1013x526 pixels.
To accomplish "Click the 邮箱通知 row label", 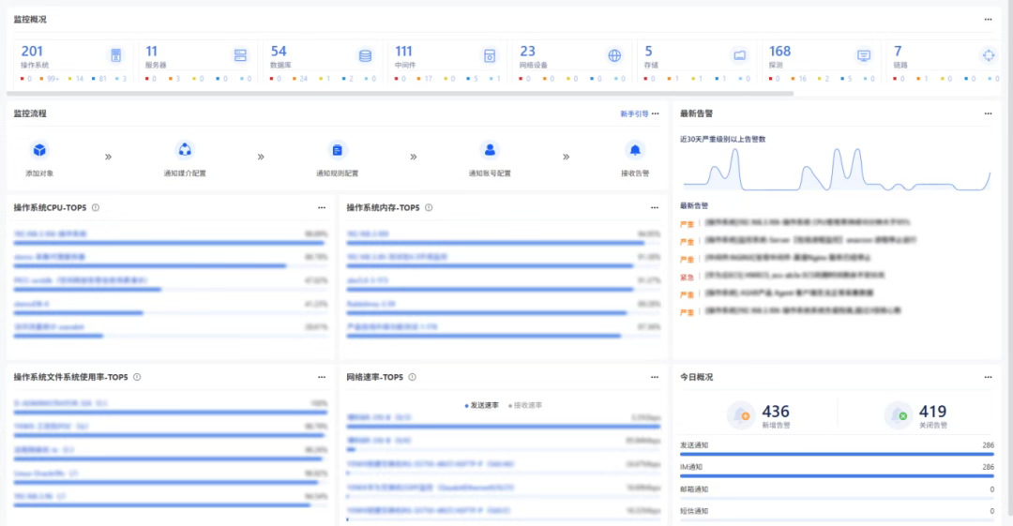I will [694, 489].
